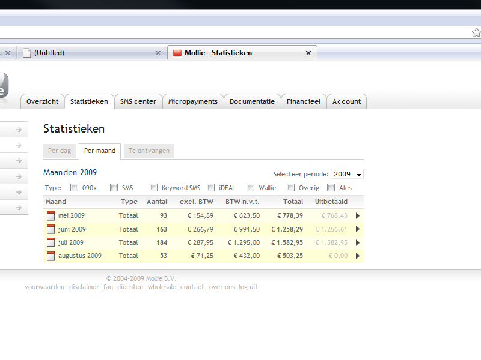481x360 pixels.
Task: Check the Keyword SMS filter box
Action: 153,188
